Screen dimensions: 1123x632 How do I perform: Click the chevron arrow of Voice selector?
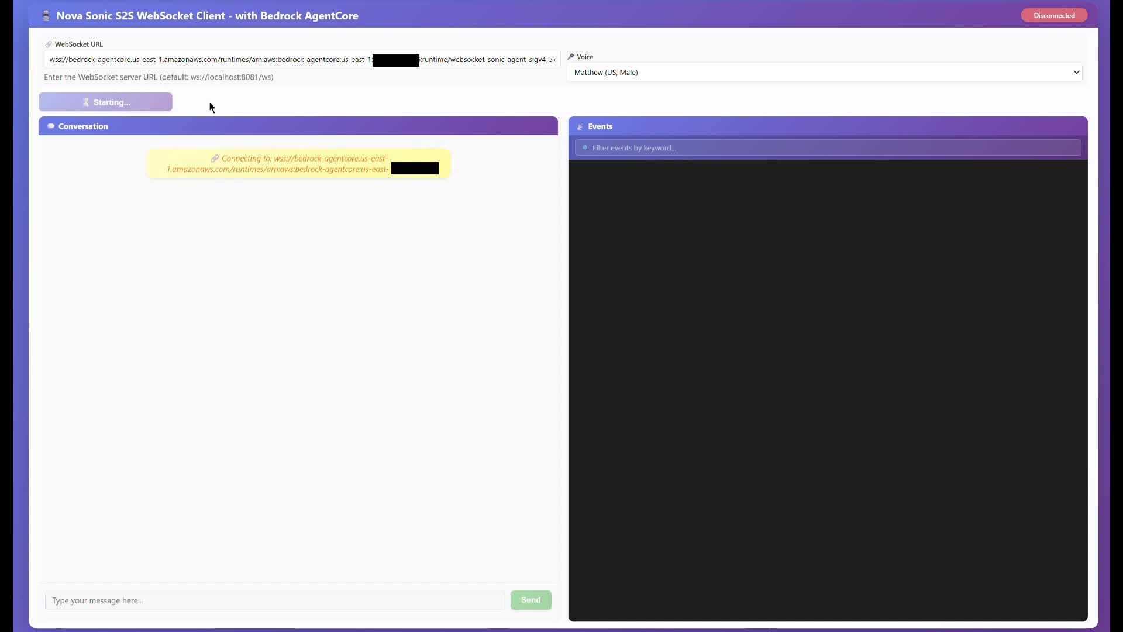[1076, 73]
